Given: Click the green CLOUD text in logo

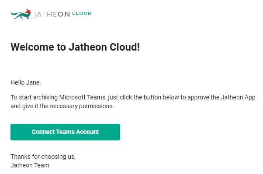Looking at the screenshot, I should [x=82, y=14].
